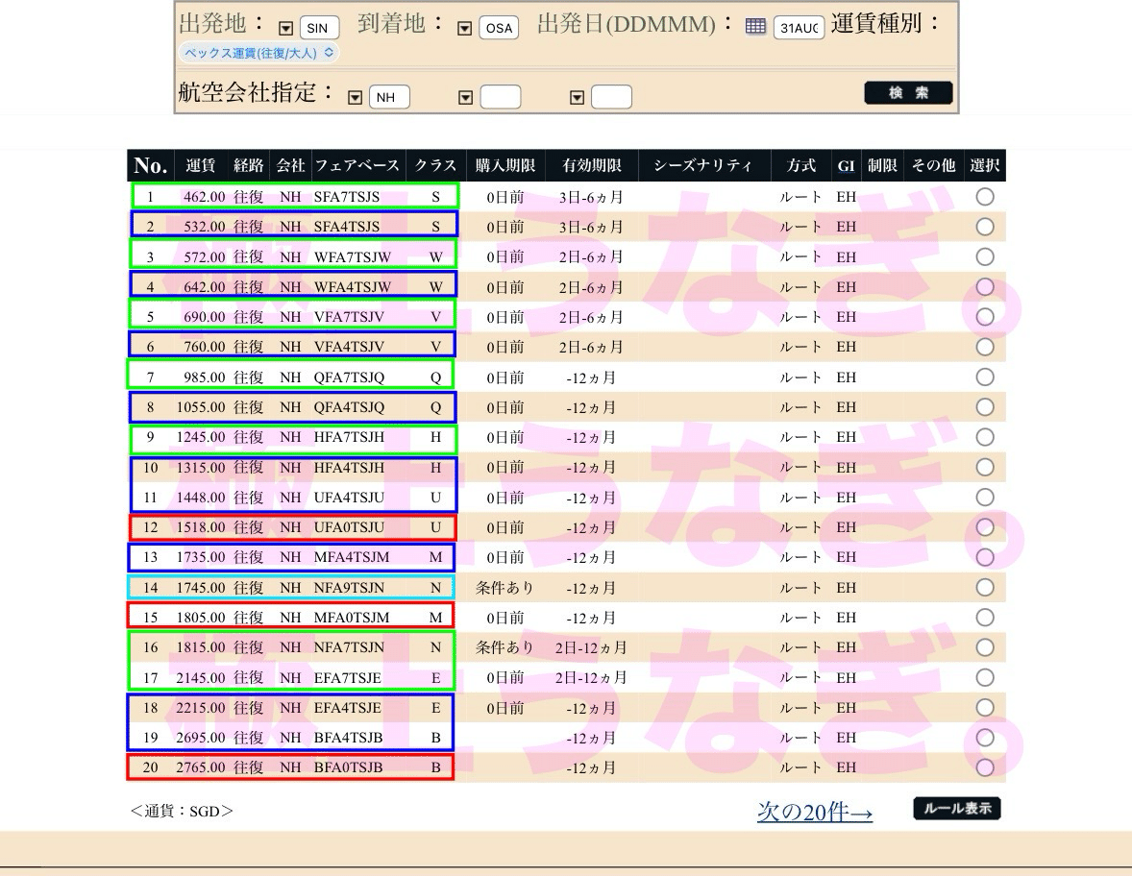The height and width of the screenshot is (876, 1132).
Task: Click fare basis UFA0TSJU text
Action: (349, 527)
